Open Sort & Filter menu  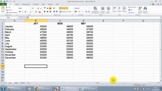(140, 10)
